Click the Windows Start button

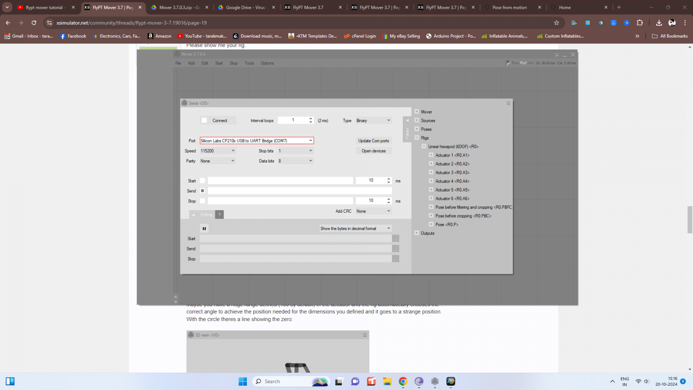243,381
